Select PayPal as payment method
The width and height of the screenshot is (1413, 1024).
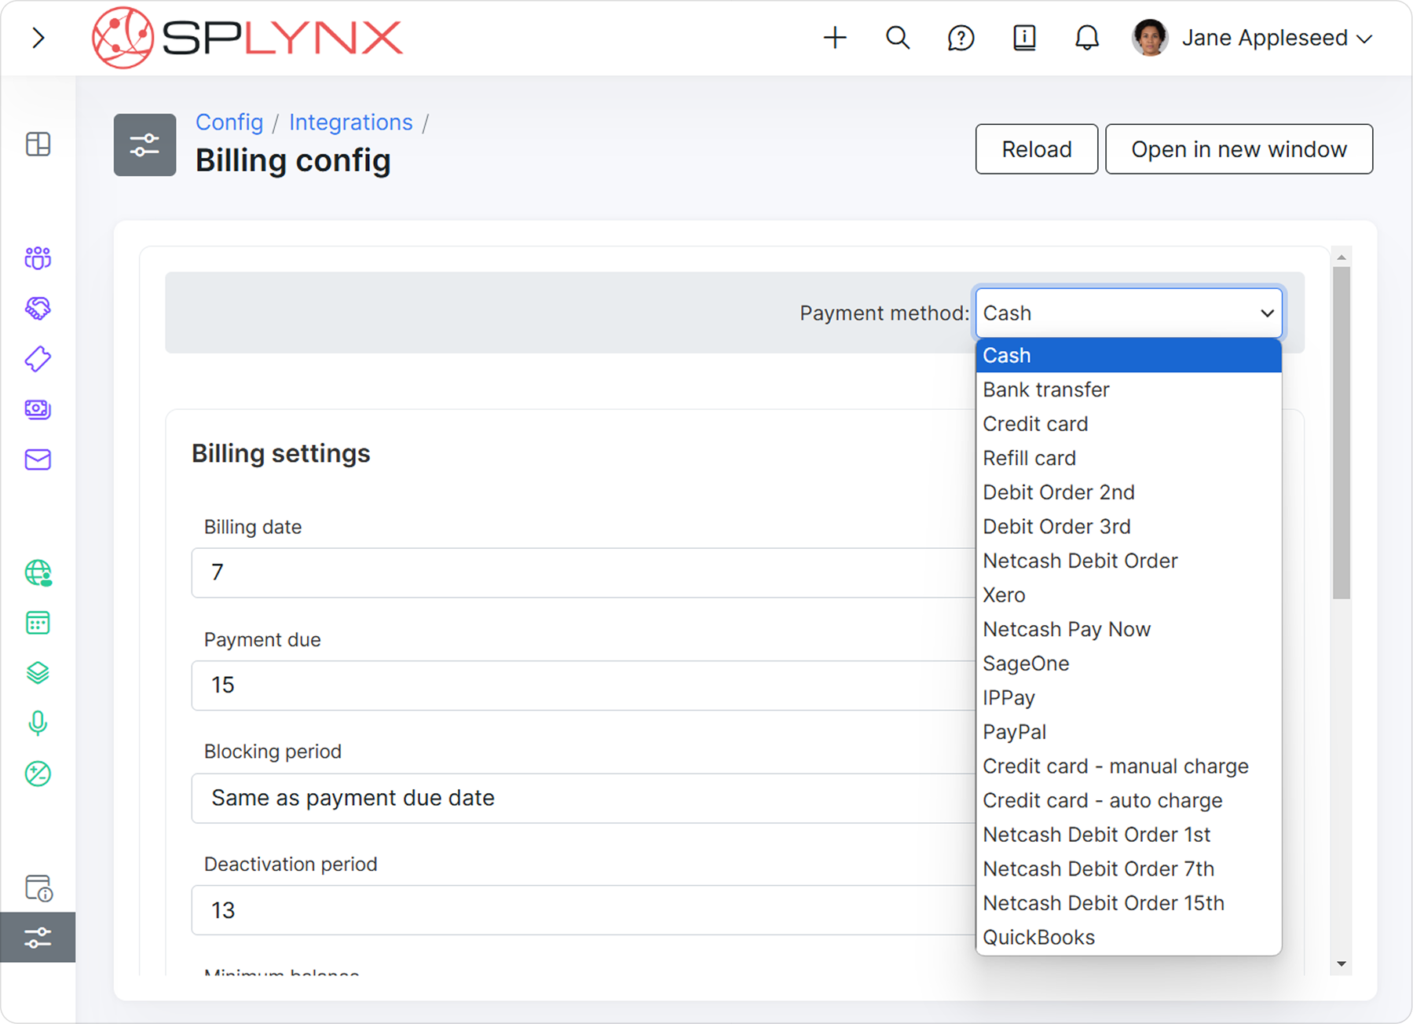point(1014,731)
